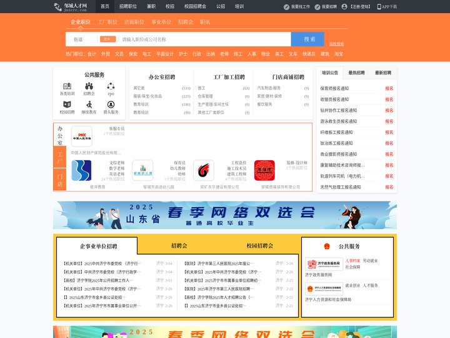Viewport: 450px width, 338px height.
Task: Open the 公招 navigation item
Action: coord(221,6)
